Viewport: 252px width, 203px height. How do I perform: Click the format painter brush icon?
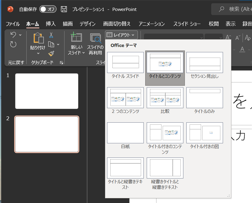[51, 53]
